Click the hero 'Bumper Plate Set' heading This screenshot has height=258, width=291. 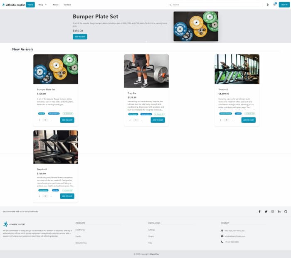(x=95, y=17)
